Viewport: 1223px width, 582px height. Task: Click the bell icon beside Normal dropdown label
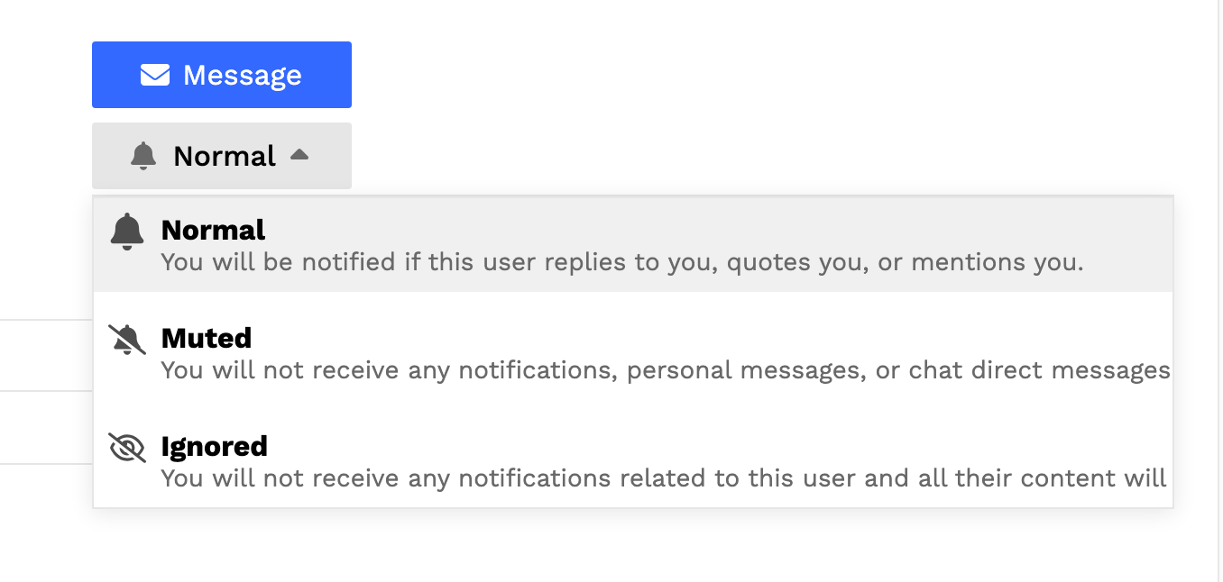pos(143,156)
